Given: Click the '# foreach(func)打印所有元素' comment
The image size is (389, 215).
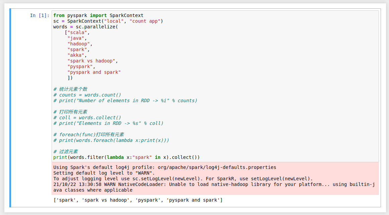Looking at the screenshot, I should coord(89,135).
